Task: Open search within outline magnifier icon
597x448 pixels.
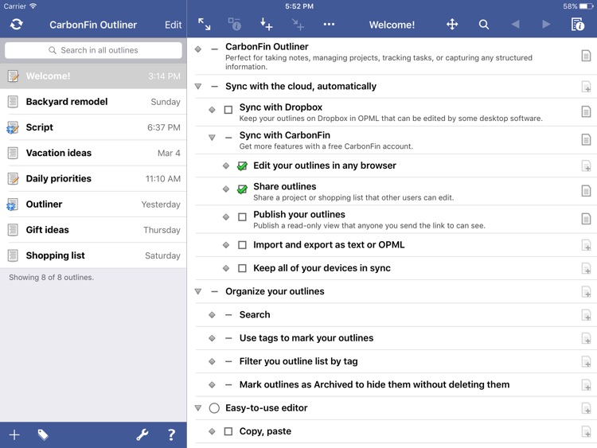Action: (483, 25)
